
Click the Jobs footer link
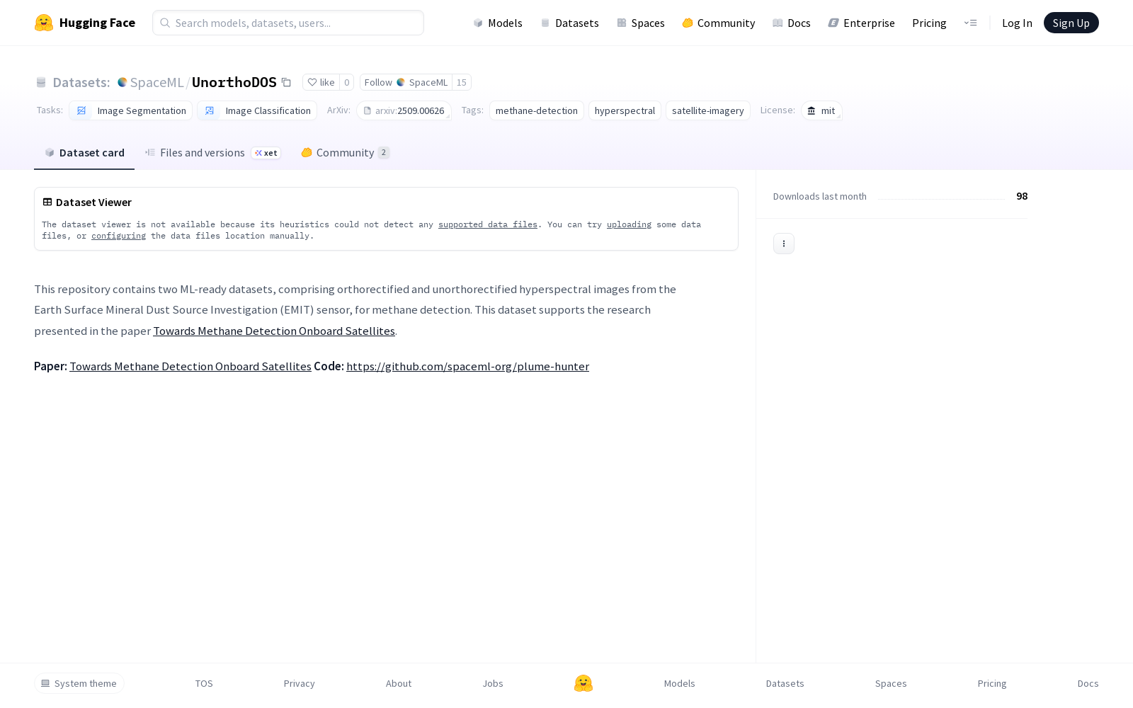tap(493, 683)
